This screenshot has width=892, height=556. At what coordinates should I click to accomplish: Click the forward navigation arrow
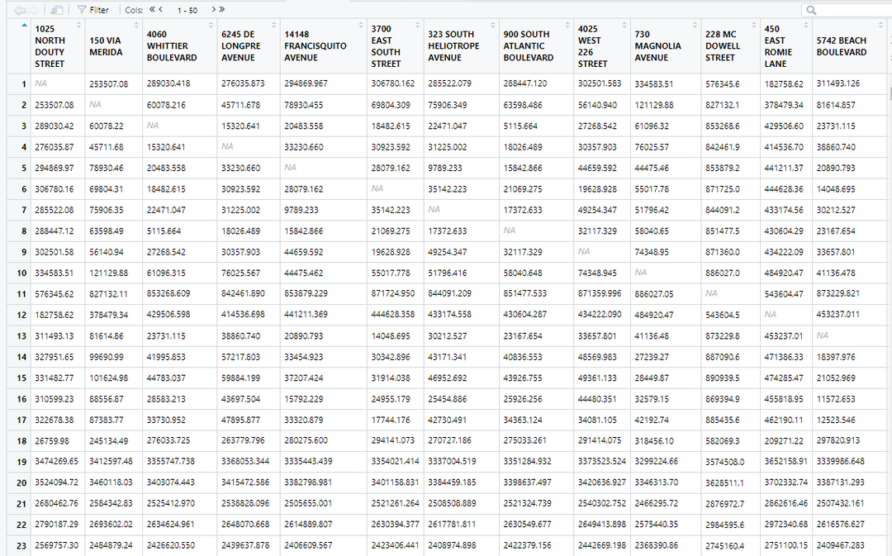pos(32,10)
